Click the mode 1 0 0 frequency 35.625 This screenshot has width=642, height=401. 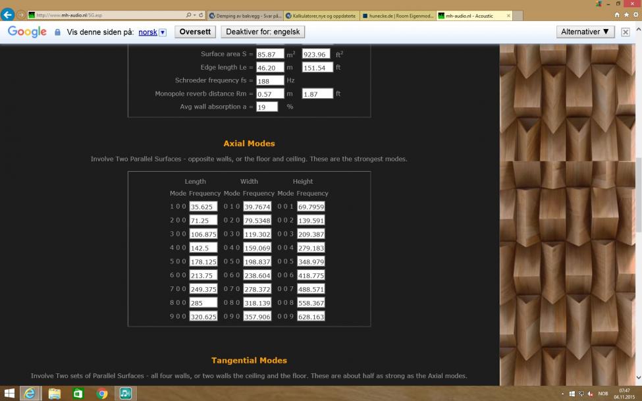[203, 207]
